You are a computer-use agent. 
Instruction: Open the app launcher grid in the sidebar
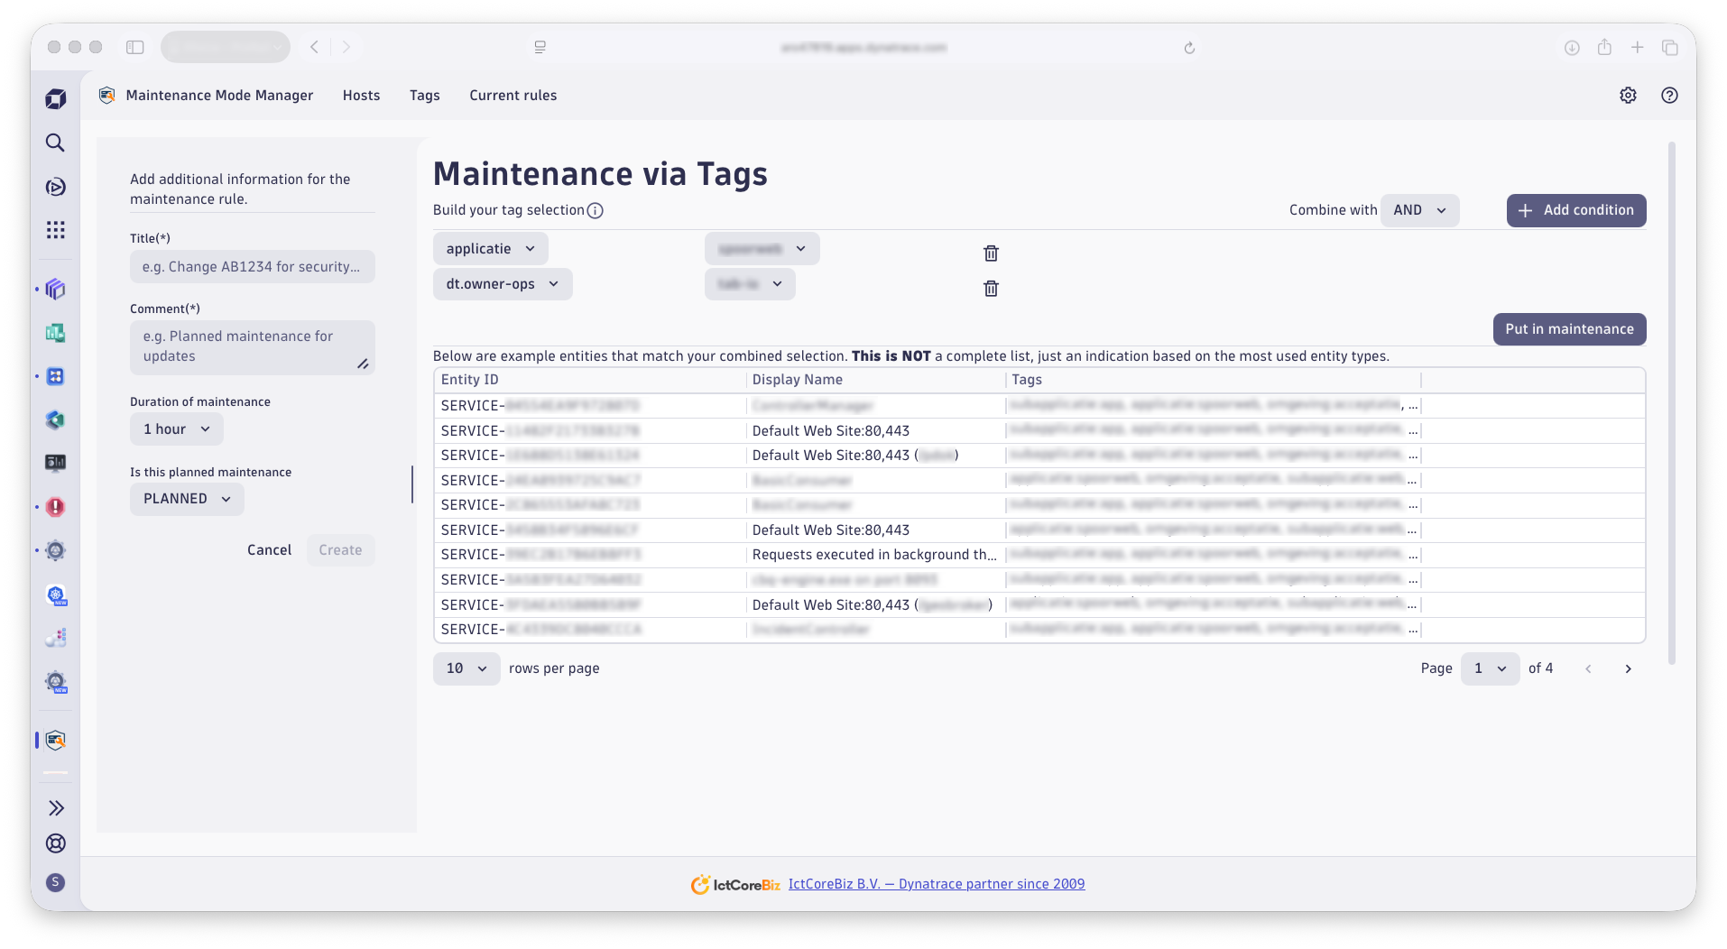pos(55,230)
